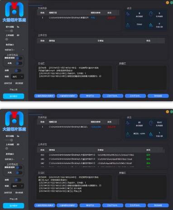Click the first blue bottom-row button in upper window
The image size is (173, 210).
45,96
